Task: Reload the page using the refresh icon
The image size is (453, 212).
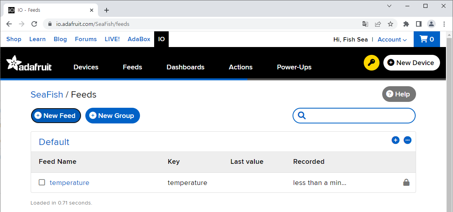Action: [x=34, y=24]
